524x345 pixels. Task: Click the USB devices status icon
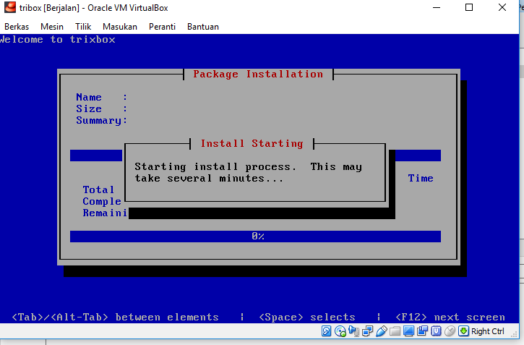(x=382, y=331)
